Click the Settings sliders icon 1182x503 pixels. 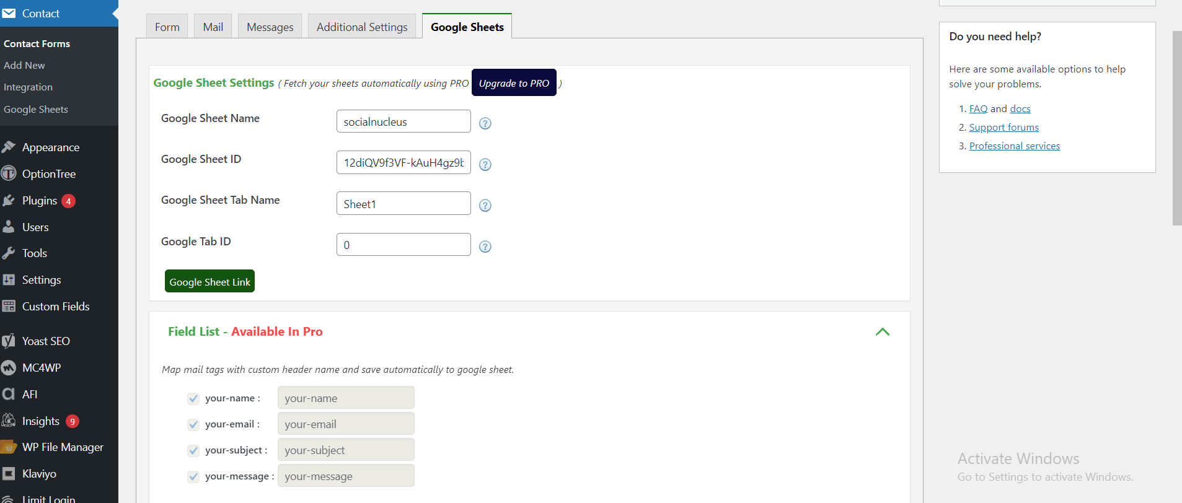[9, 279]
